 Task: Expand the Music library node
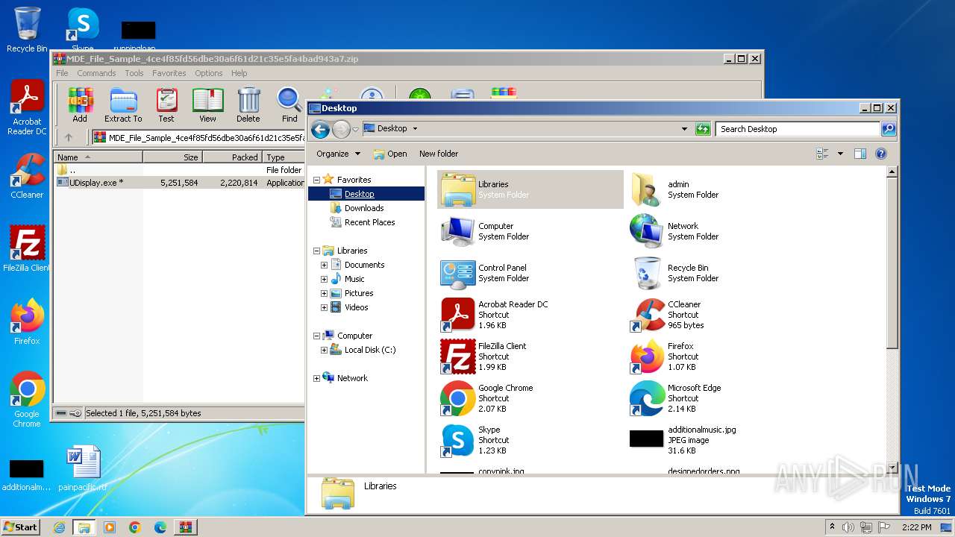(x=325, y=279)
